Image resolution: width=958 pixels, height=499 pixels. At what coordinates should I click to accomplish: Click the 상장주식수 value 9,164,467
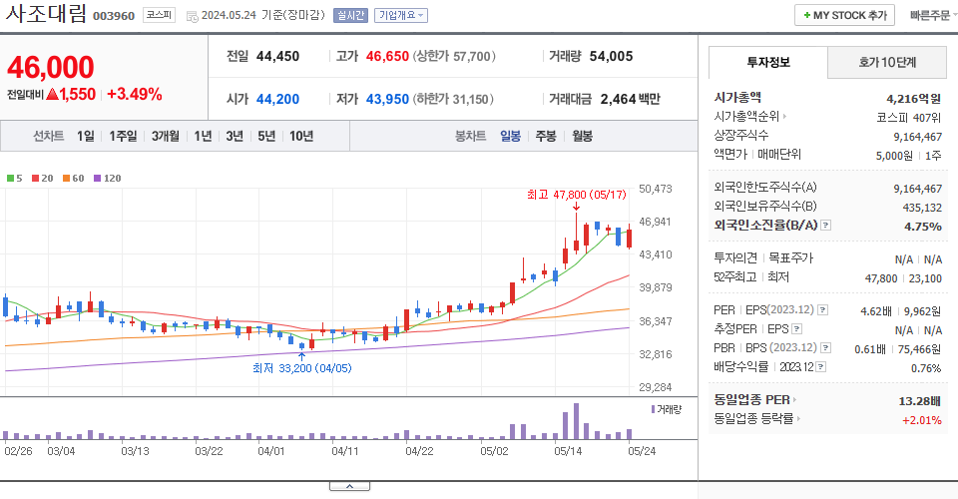click(918, 137)
